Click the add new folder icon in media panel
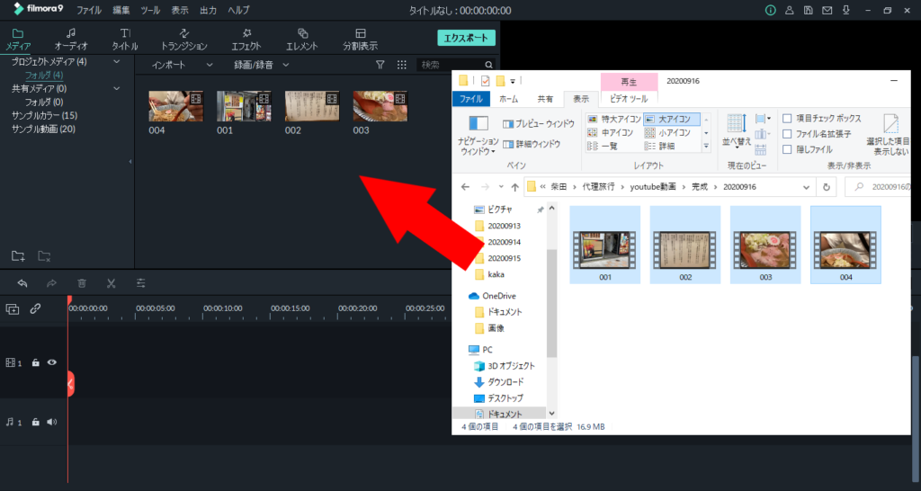The height and width of the screenshot is (491, 921). tap(18, 255)
